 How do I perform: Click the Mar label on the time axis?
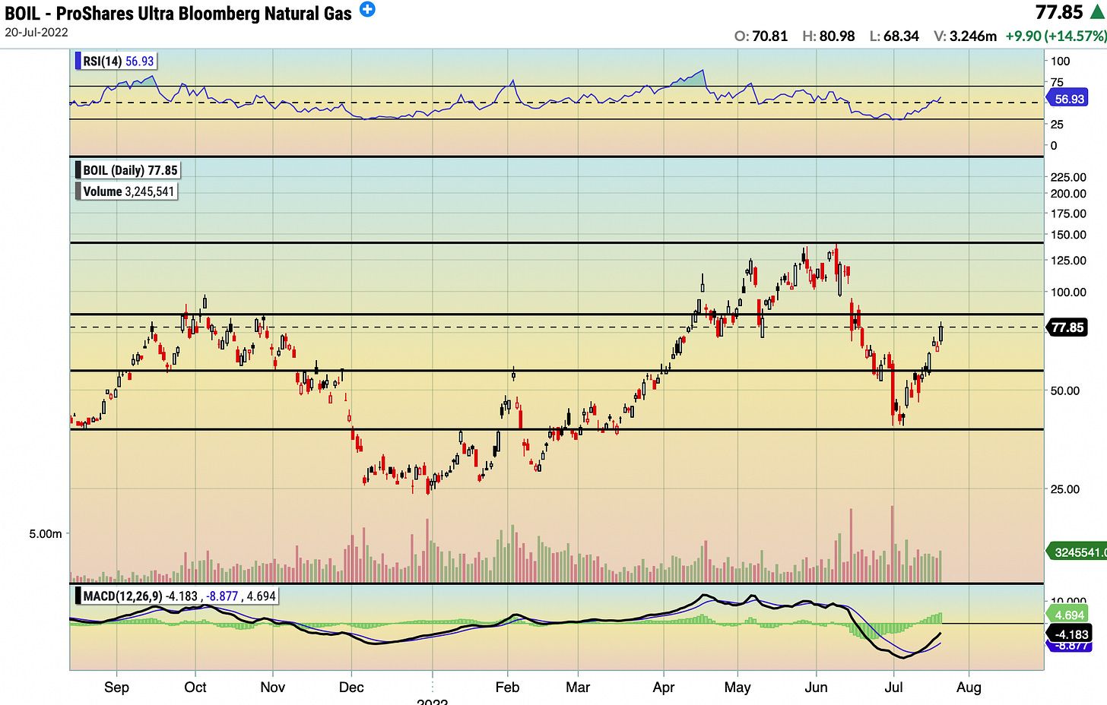578,688
